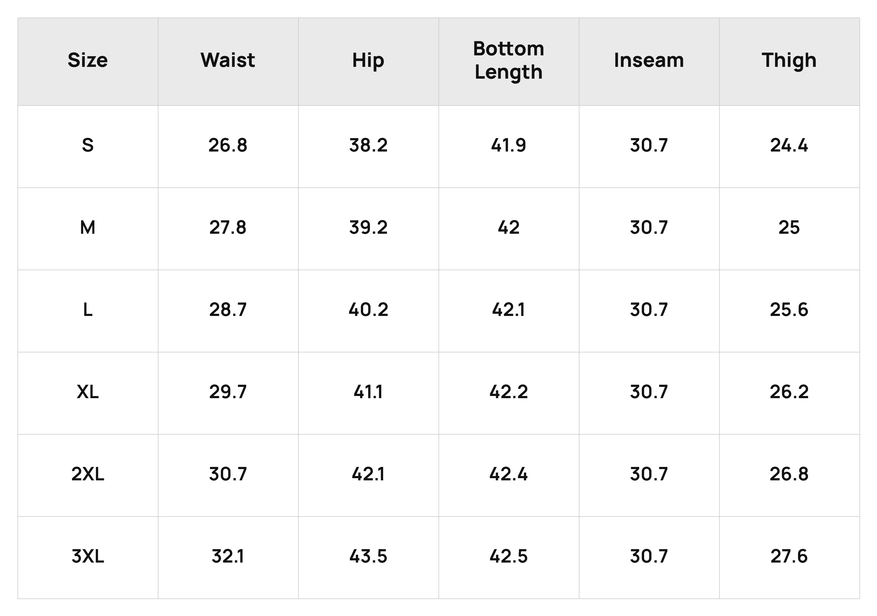Select the 2XL size row label
The width and height of the screenshot is (877, 616).
tap(88, 474)
